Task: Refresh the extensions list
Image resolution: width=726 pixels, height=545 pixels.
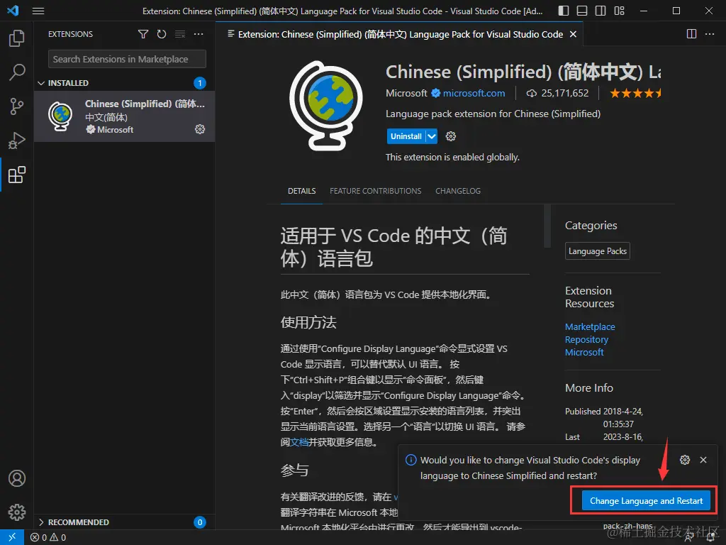Action: (x=161, y=34)
